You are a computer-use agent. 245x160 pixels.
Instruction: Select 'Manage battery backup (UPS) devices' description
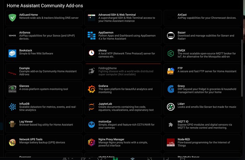42,142
